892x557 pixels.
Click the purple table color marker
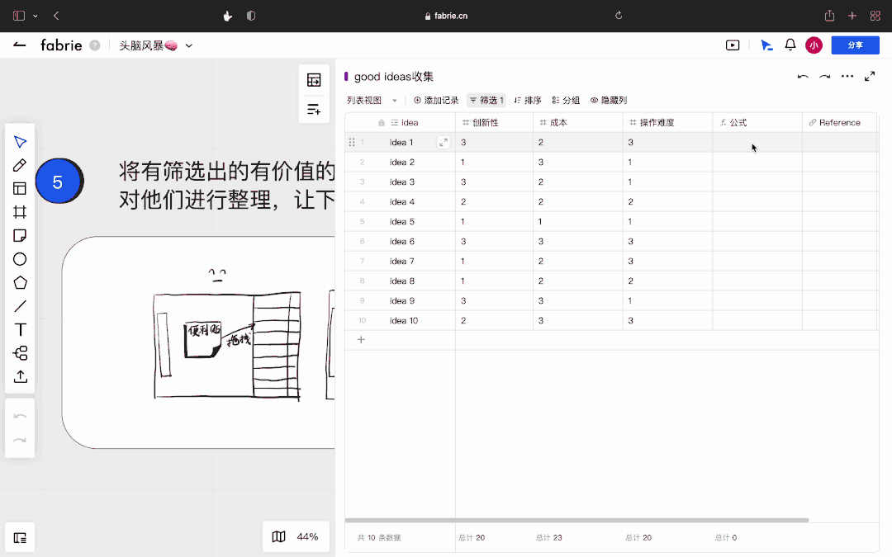[346, 76]
